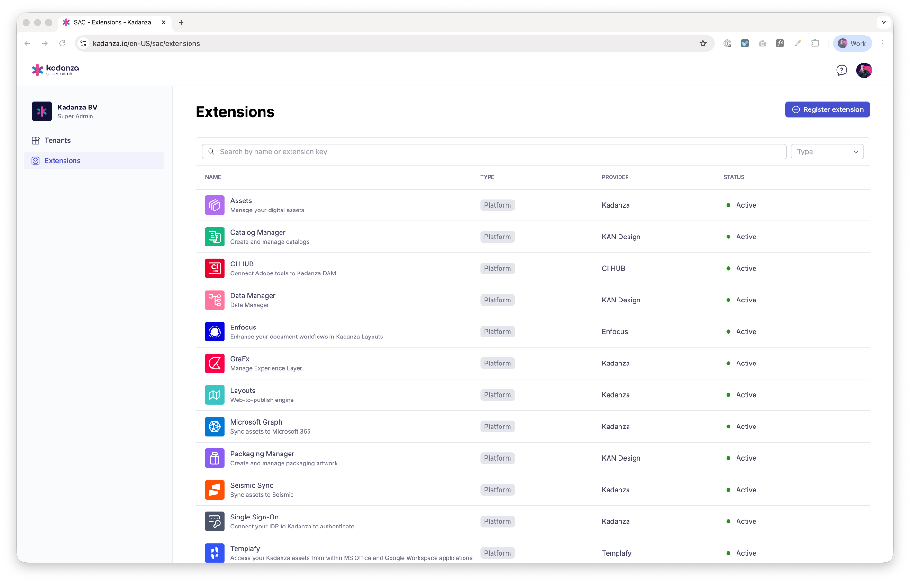Open the help question mark icon
Screen dimensions: 910x583
coord(842,71)
